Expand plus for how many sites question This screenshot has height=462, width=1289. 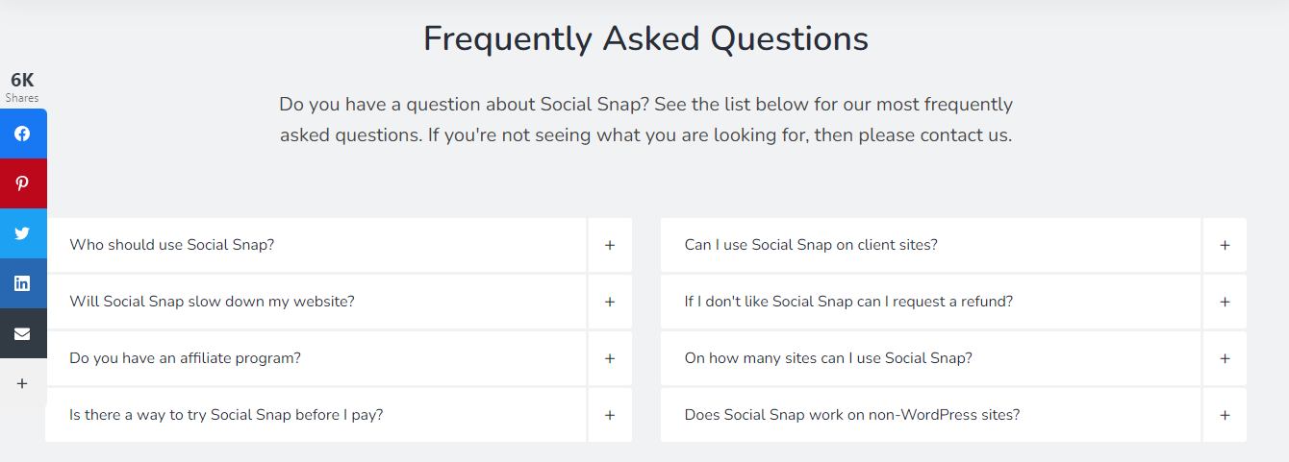tap(1225, 358)
